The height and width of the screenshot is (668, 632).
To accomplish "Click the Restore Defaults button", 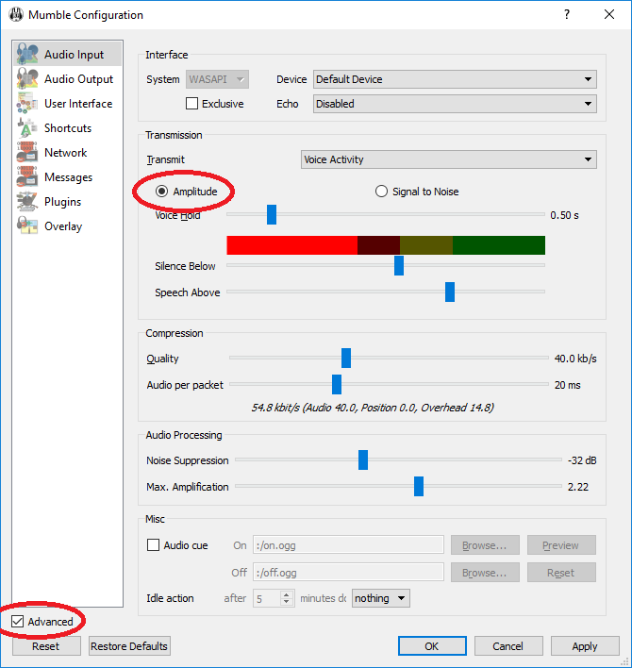I will [129, 646].
